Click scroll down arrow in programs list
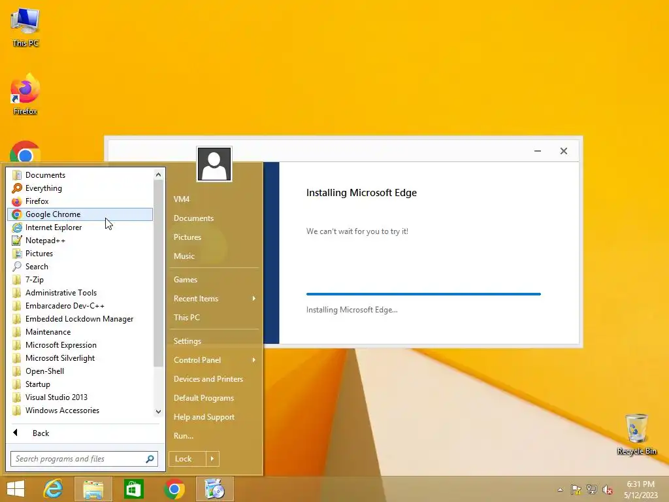Screen dimensions: 669x502 (x=158, y=412)
